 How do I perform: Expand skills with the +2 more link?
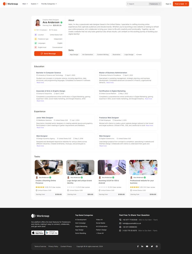(139, 55)
